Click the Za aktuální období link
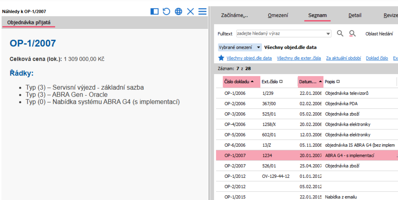This screenshot has width=398, height=200. (x=343, y=58)
